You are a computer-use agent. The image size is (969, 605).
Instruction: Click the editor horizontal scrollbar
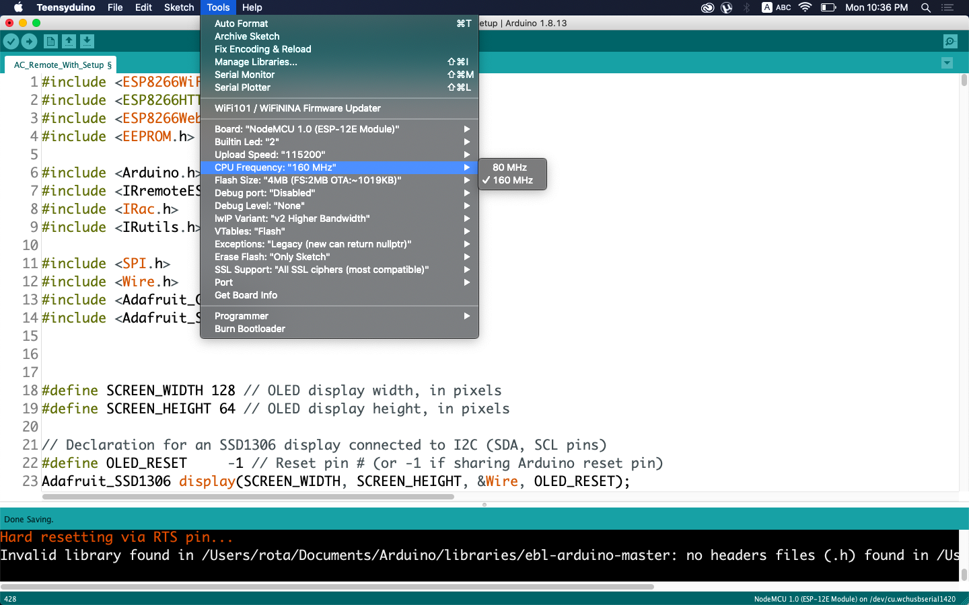pyautogui.click(x=248, y=497)
